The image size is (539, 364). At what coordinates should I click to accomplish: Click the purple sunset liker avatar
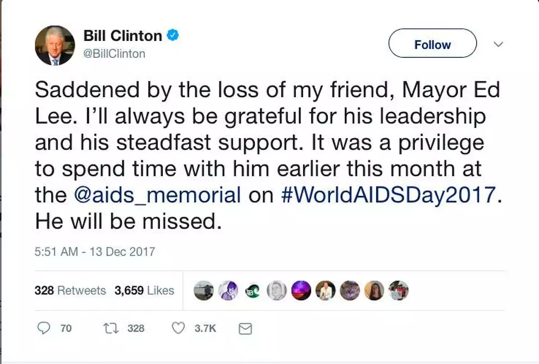tap(301, 290)
